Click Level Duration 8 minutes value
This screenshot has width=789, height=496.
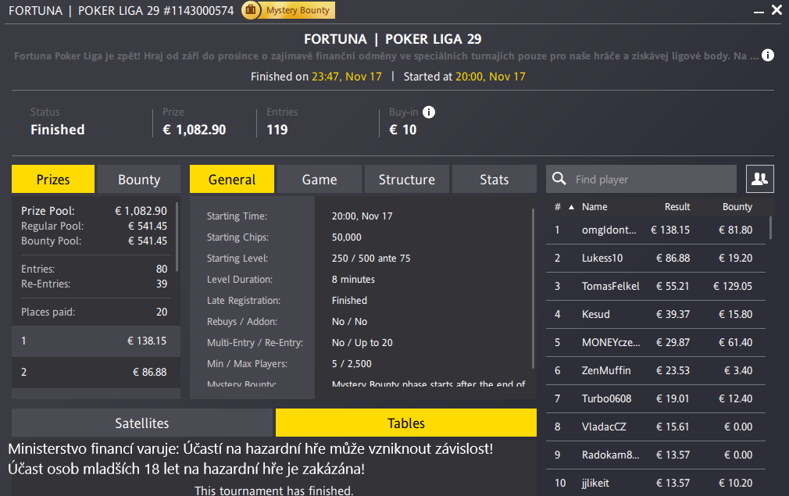[353, 279]
